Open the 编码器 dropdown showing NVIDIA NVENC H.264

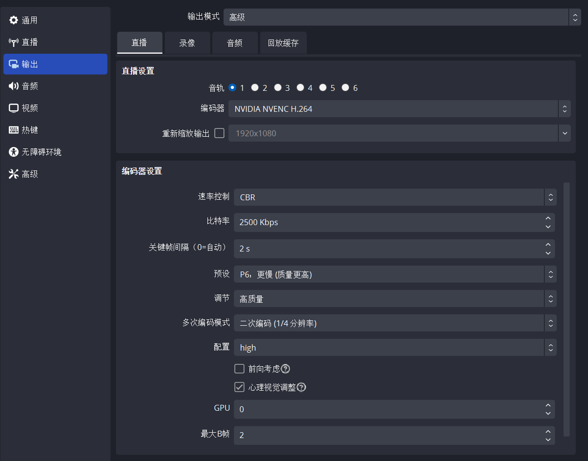pos(400,109)
